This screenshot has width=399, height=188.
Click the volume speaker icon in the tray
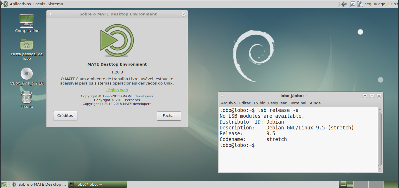pyautogui.click(x=344, y=4)
